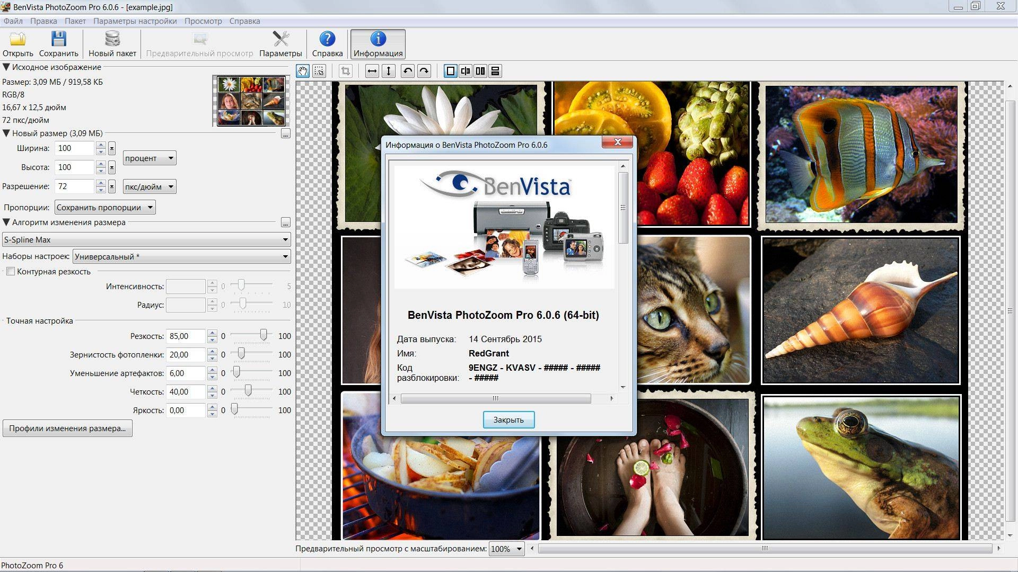Open a file with the Открыть icon
1018x572 pixels.
17,44
